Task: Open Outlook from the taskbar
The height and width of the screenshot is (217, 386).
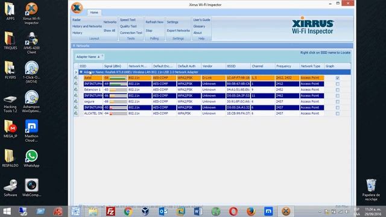Action: pos(163,212)
